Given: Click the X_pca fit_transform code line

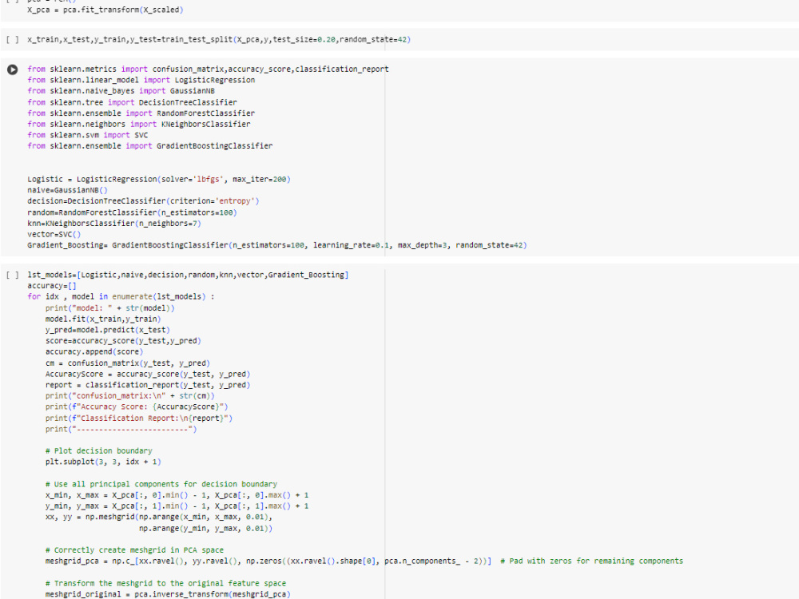Looking at the screenshot, I should click(x=105, y=10).
